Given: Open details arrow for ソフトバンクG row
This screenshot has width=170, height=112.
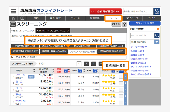Looking at the screenshot, I should coord(125,102).
